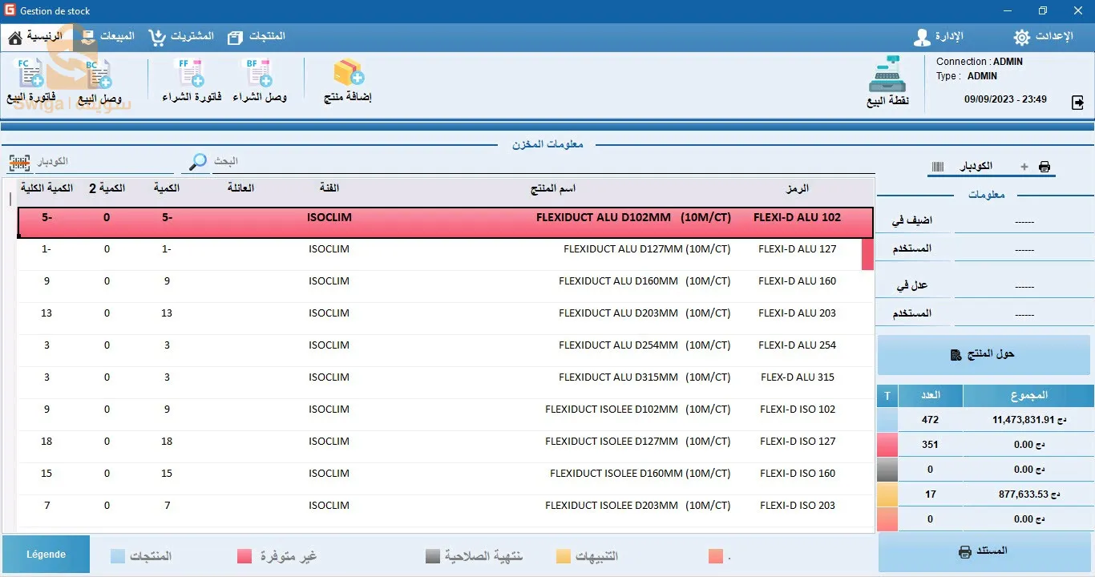Viewport: 1095px width, 577px height.
Task: Click the 09/09/2023 - 23:49 date text
Action: [x=1005, y=99]
